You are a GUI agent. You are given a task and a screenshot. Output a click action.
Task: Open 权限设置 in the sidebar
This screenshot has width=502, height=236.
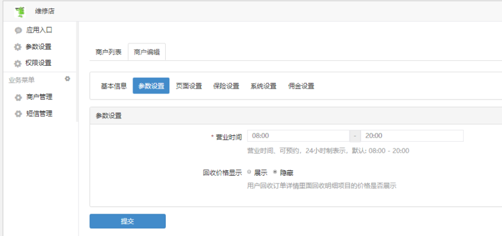[x=39, y=63]
